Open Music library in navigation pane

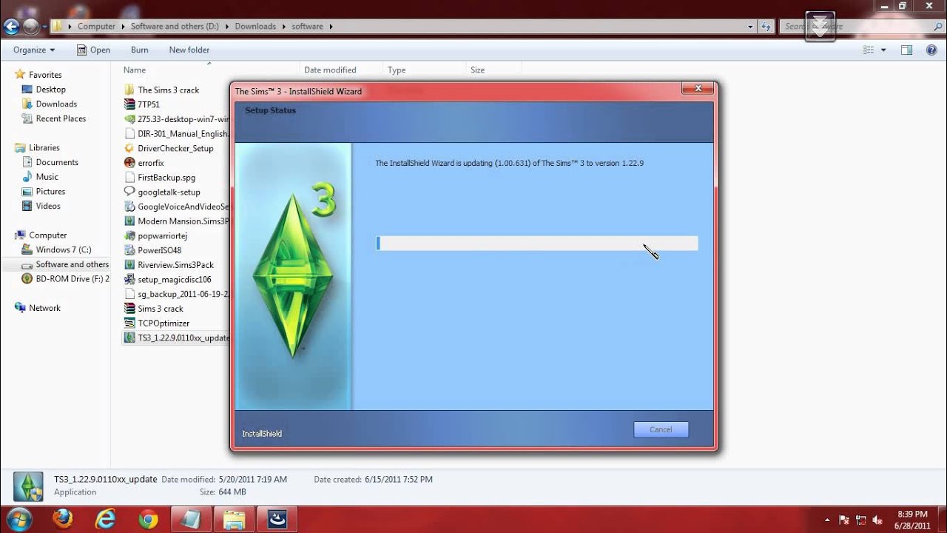coord(47,177)
